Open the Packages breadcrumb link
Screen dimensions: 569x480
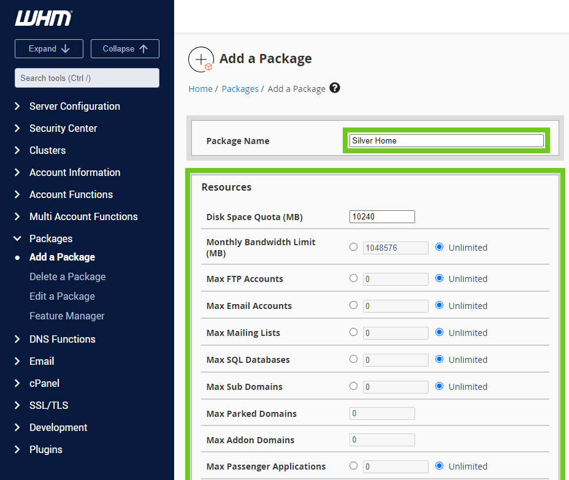tap(240, 89)
